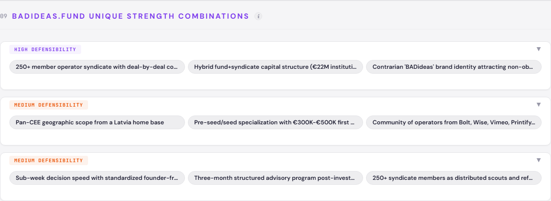The height and width of the screenshot is (201, 551).
Task: Click the section number 09 label
Action: tap(3, 16)
